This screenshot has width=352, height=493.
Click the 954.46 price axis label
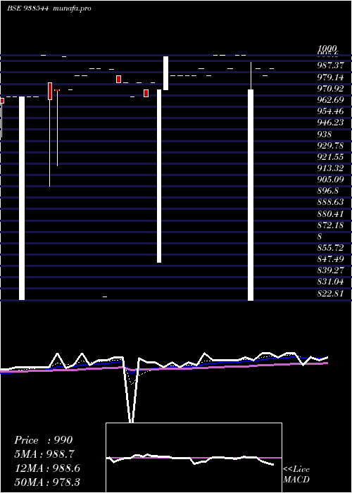tap(330, 111)
